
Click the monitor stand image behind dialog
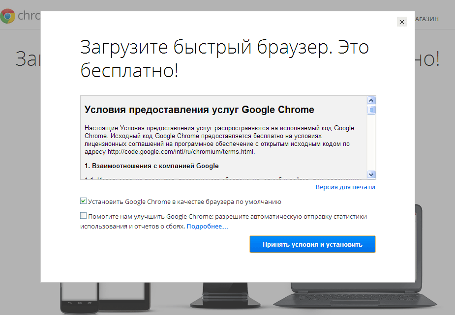[225, 295]
